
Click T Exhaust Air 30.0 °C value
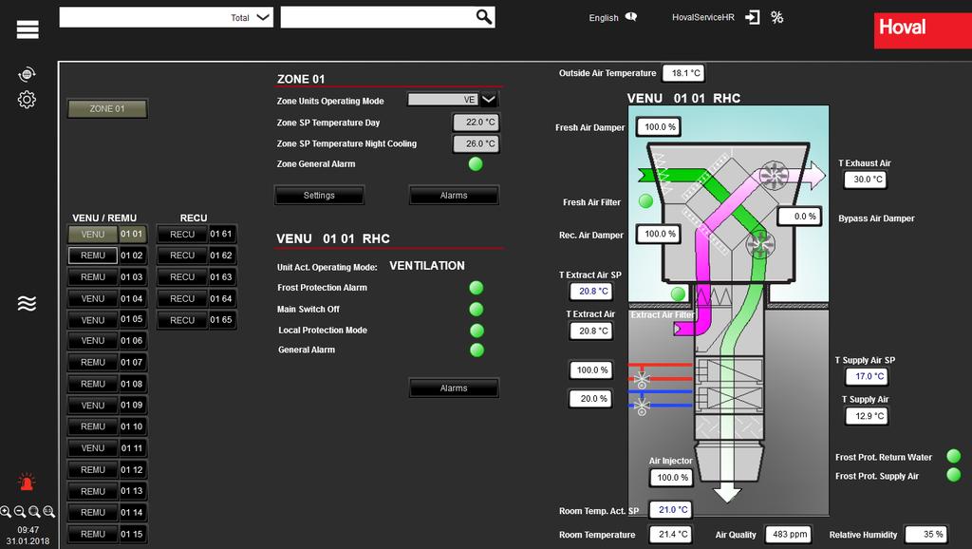tap(866, 180)
